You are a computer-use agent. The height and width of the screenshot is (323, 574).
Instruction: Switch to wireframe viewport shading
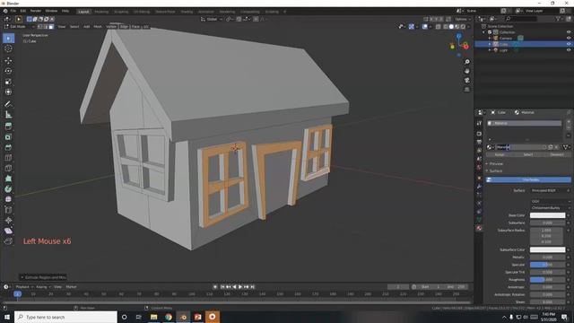[x=445, y=27]
